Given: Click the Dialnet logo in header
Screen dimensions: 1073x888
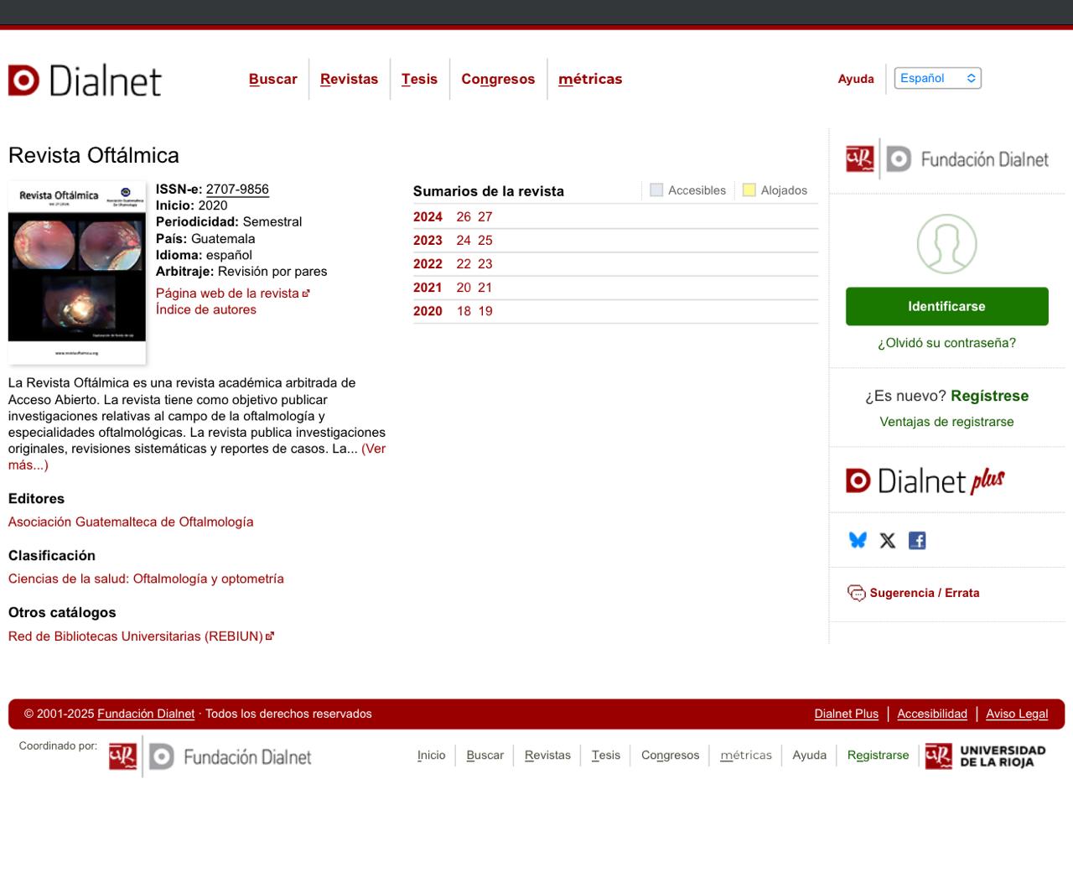Looking at the screenshot, I should click(x=85, y=80).
